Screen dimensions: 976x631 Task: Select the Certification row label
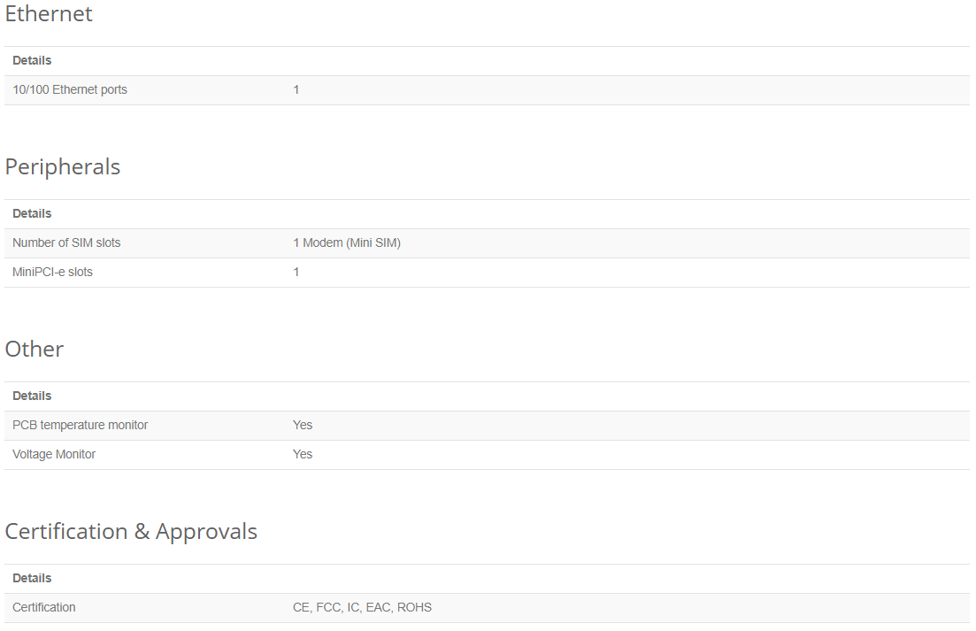[x=43, y=607]
